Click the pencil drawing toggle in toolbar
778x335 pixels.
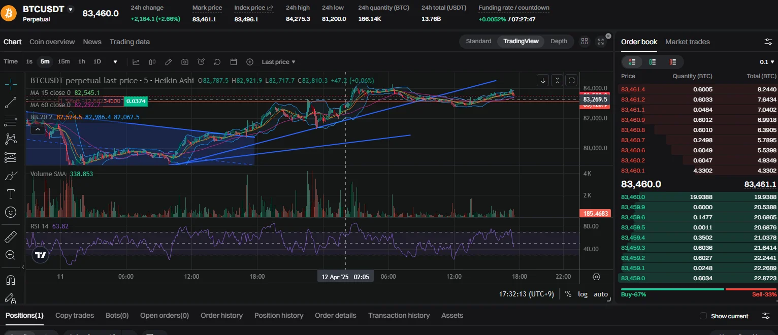click(x=169, y=62)
